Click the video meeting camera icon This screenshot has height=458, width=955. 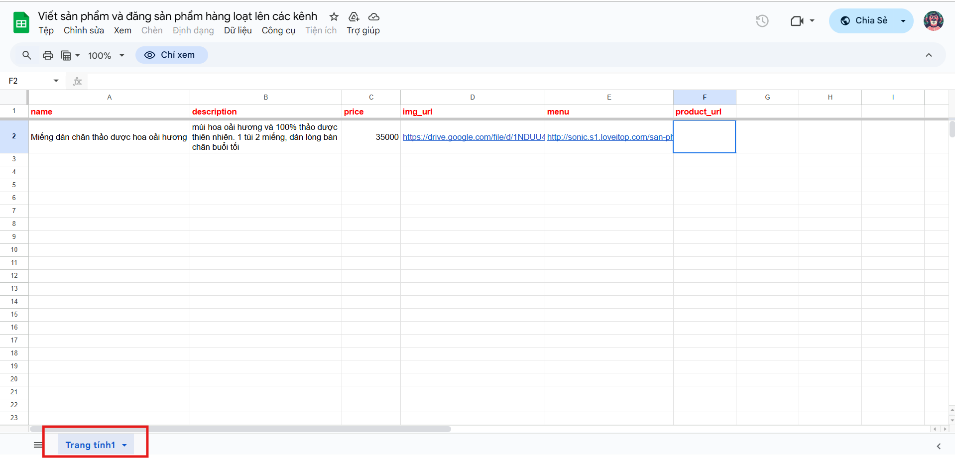pyautogui.click(x=797, y=21)
